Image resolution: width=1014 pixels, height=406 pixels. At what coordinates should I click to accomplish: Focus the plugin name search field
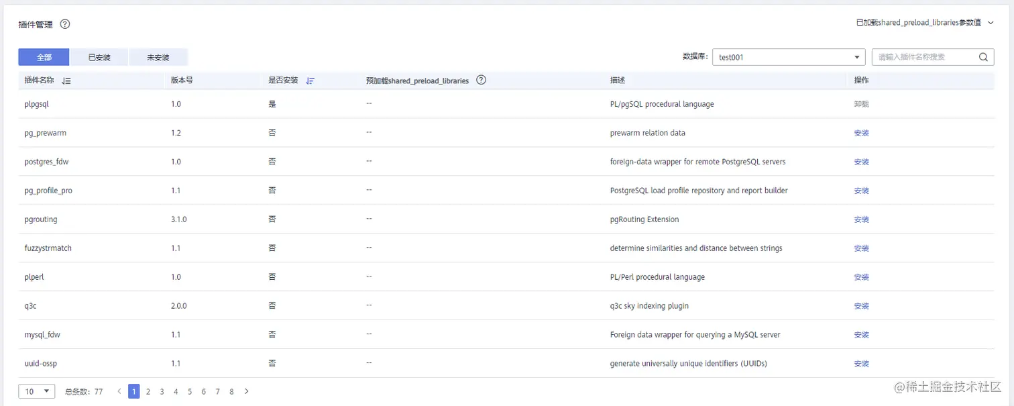[x=925, y=57]
